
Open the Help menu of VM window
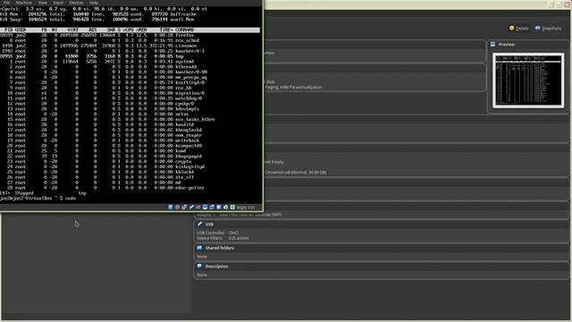pos(94,3)
